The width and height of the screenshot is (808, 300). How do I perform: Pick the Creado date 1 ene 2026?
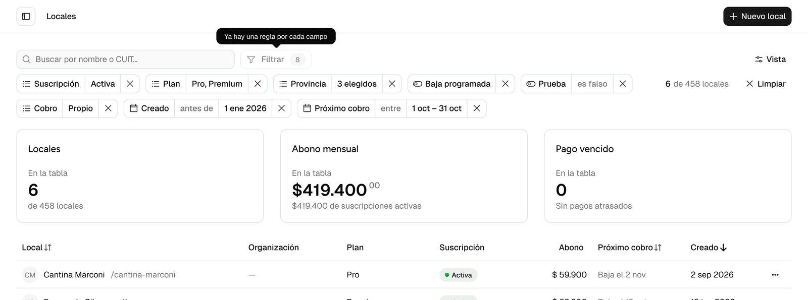(x=245, y=108)
